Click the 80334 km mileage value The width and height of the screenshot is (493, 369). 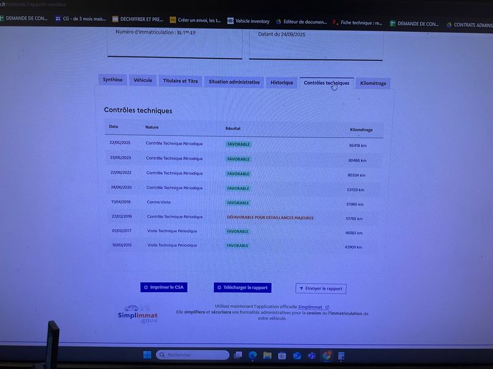(357, 175)
